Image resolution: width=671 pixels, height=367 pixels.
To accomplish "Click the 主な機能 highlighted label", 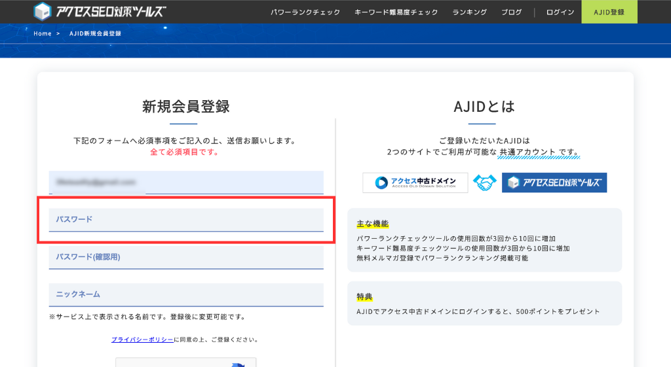I will (x=372, y=224).
